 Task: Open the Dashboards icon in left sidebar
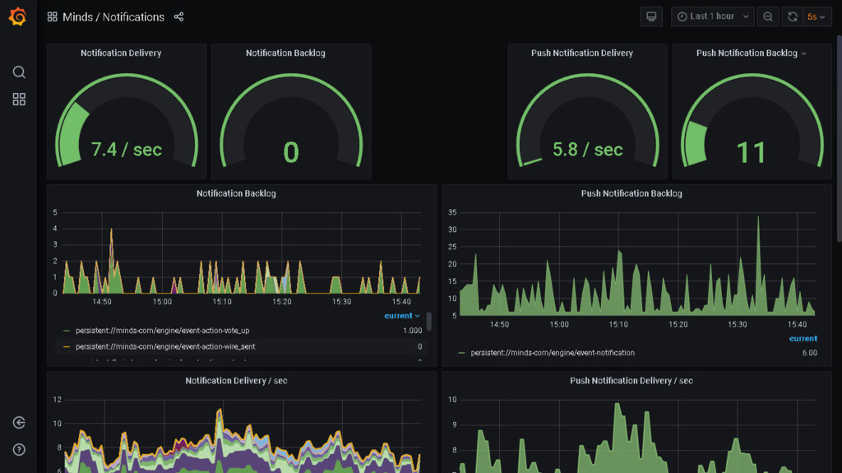19,100
